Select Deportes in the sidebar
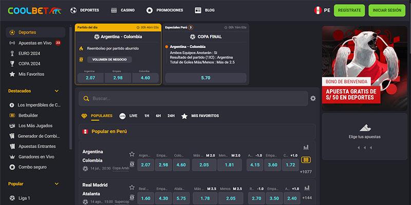Viewport: 411px width, 205px height. [35, 32]
